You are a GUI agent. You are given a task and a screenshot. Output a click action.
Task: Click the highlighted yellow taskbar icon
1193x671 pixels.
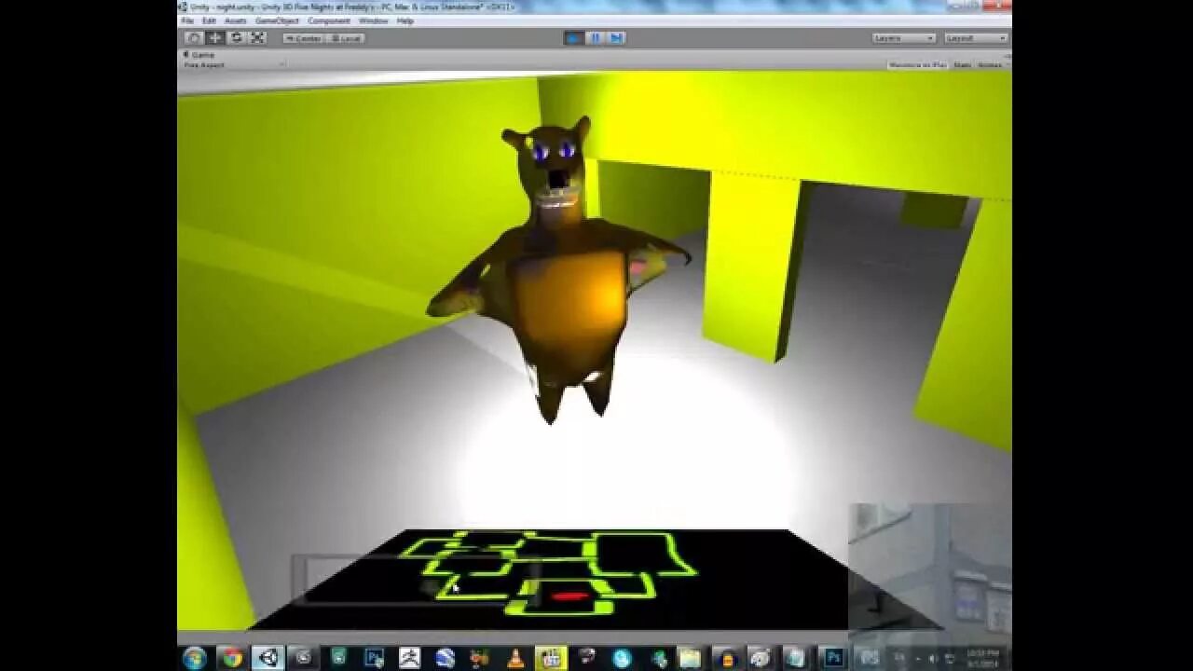(551, 658)
